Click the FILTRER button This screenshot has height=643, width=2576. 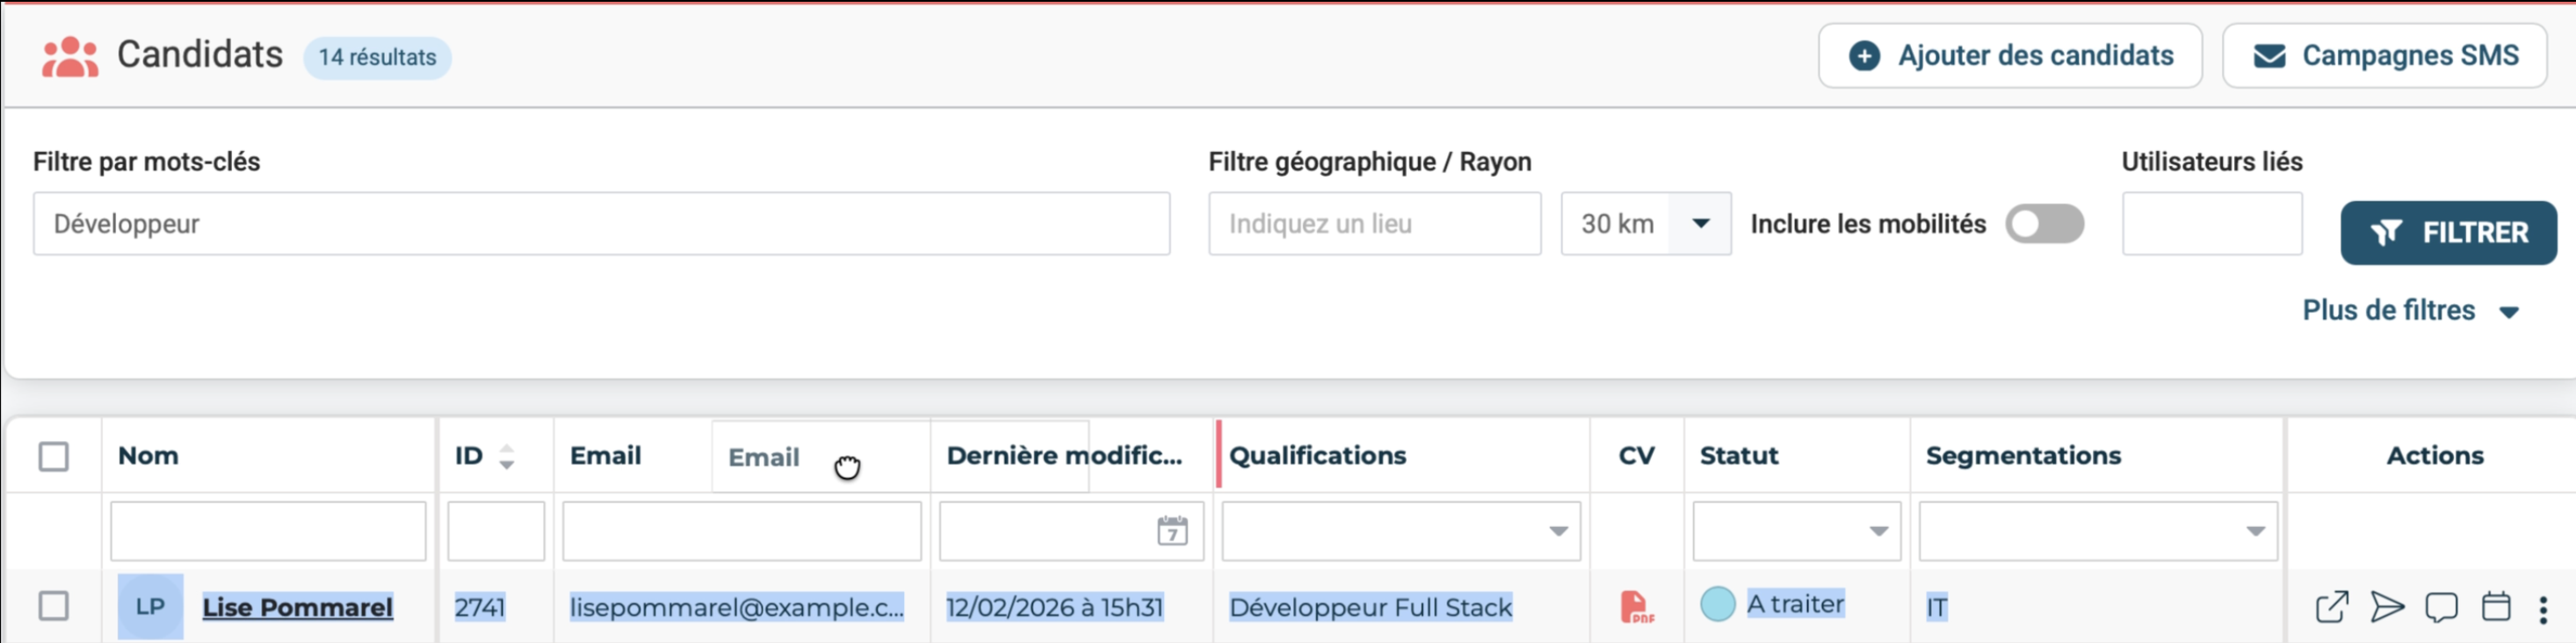2447,233
